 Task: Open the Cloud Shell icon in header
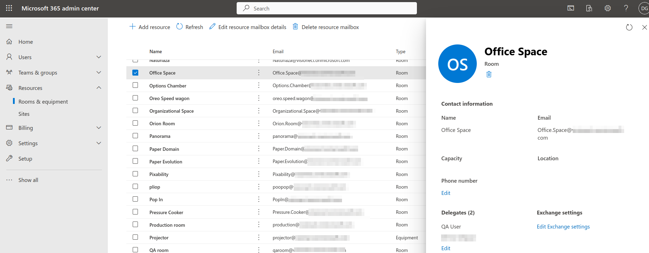point(571,8)
